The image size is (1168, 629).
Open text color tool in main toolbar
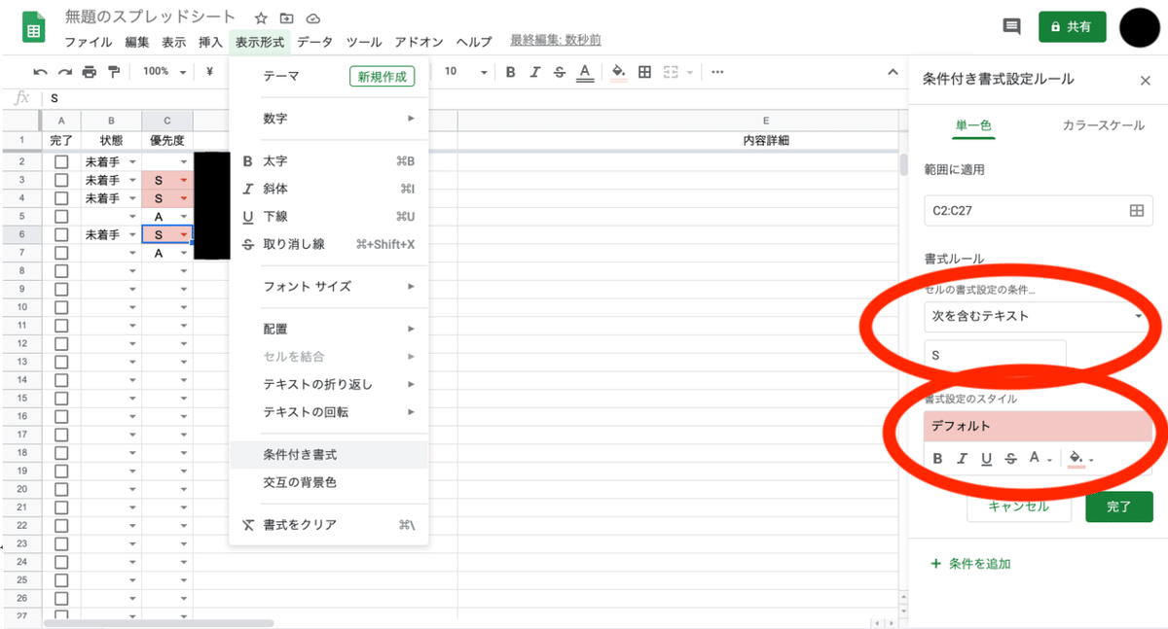click(584, 72)
